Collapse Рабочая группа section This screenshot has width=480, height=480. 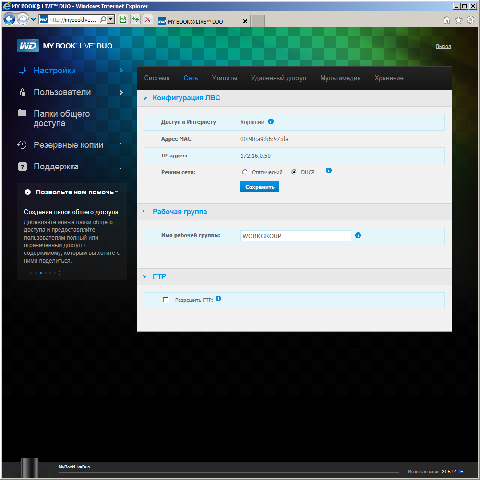pyautogui.click(x=145, y=212)
